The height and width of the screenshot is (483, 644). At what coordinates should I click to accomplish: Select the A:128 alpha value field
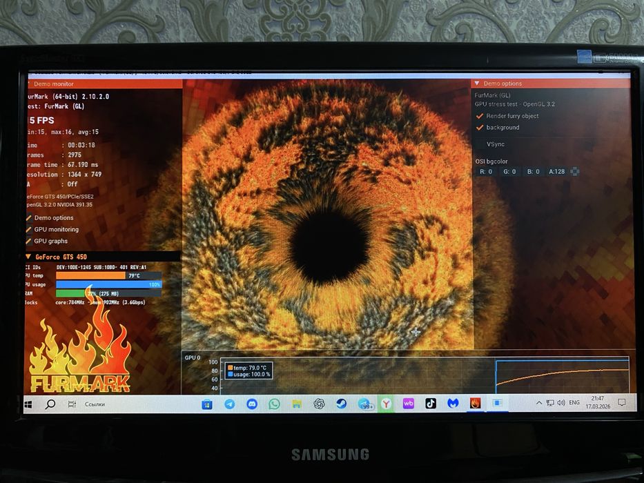pyautogui.click(x=557, y=172)
